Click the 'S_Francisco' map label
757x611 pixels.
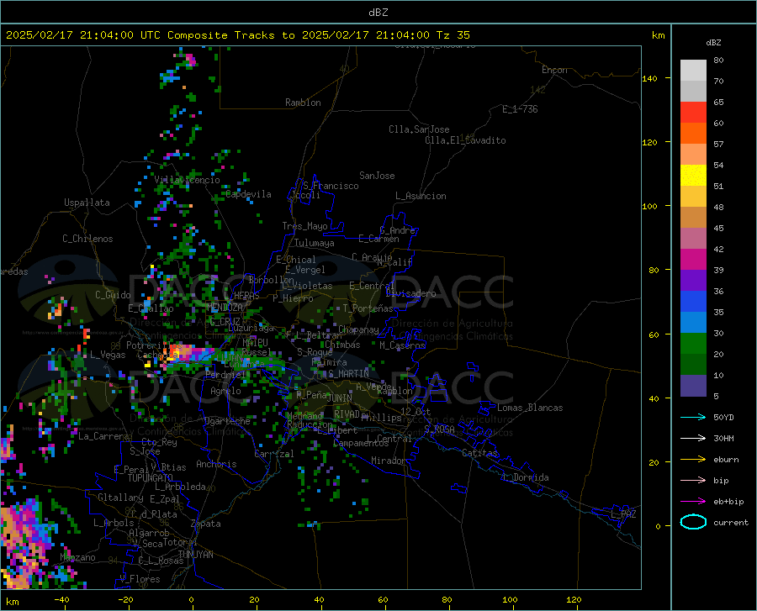point(331,186)
